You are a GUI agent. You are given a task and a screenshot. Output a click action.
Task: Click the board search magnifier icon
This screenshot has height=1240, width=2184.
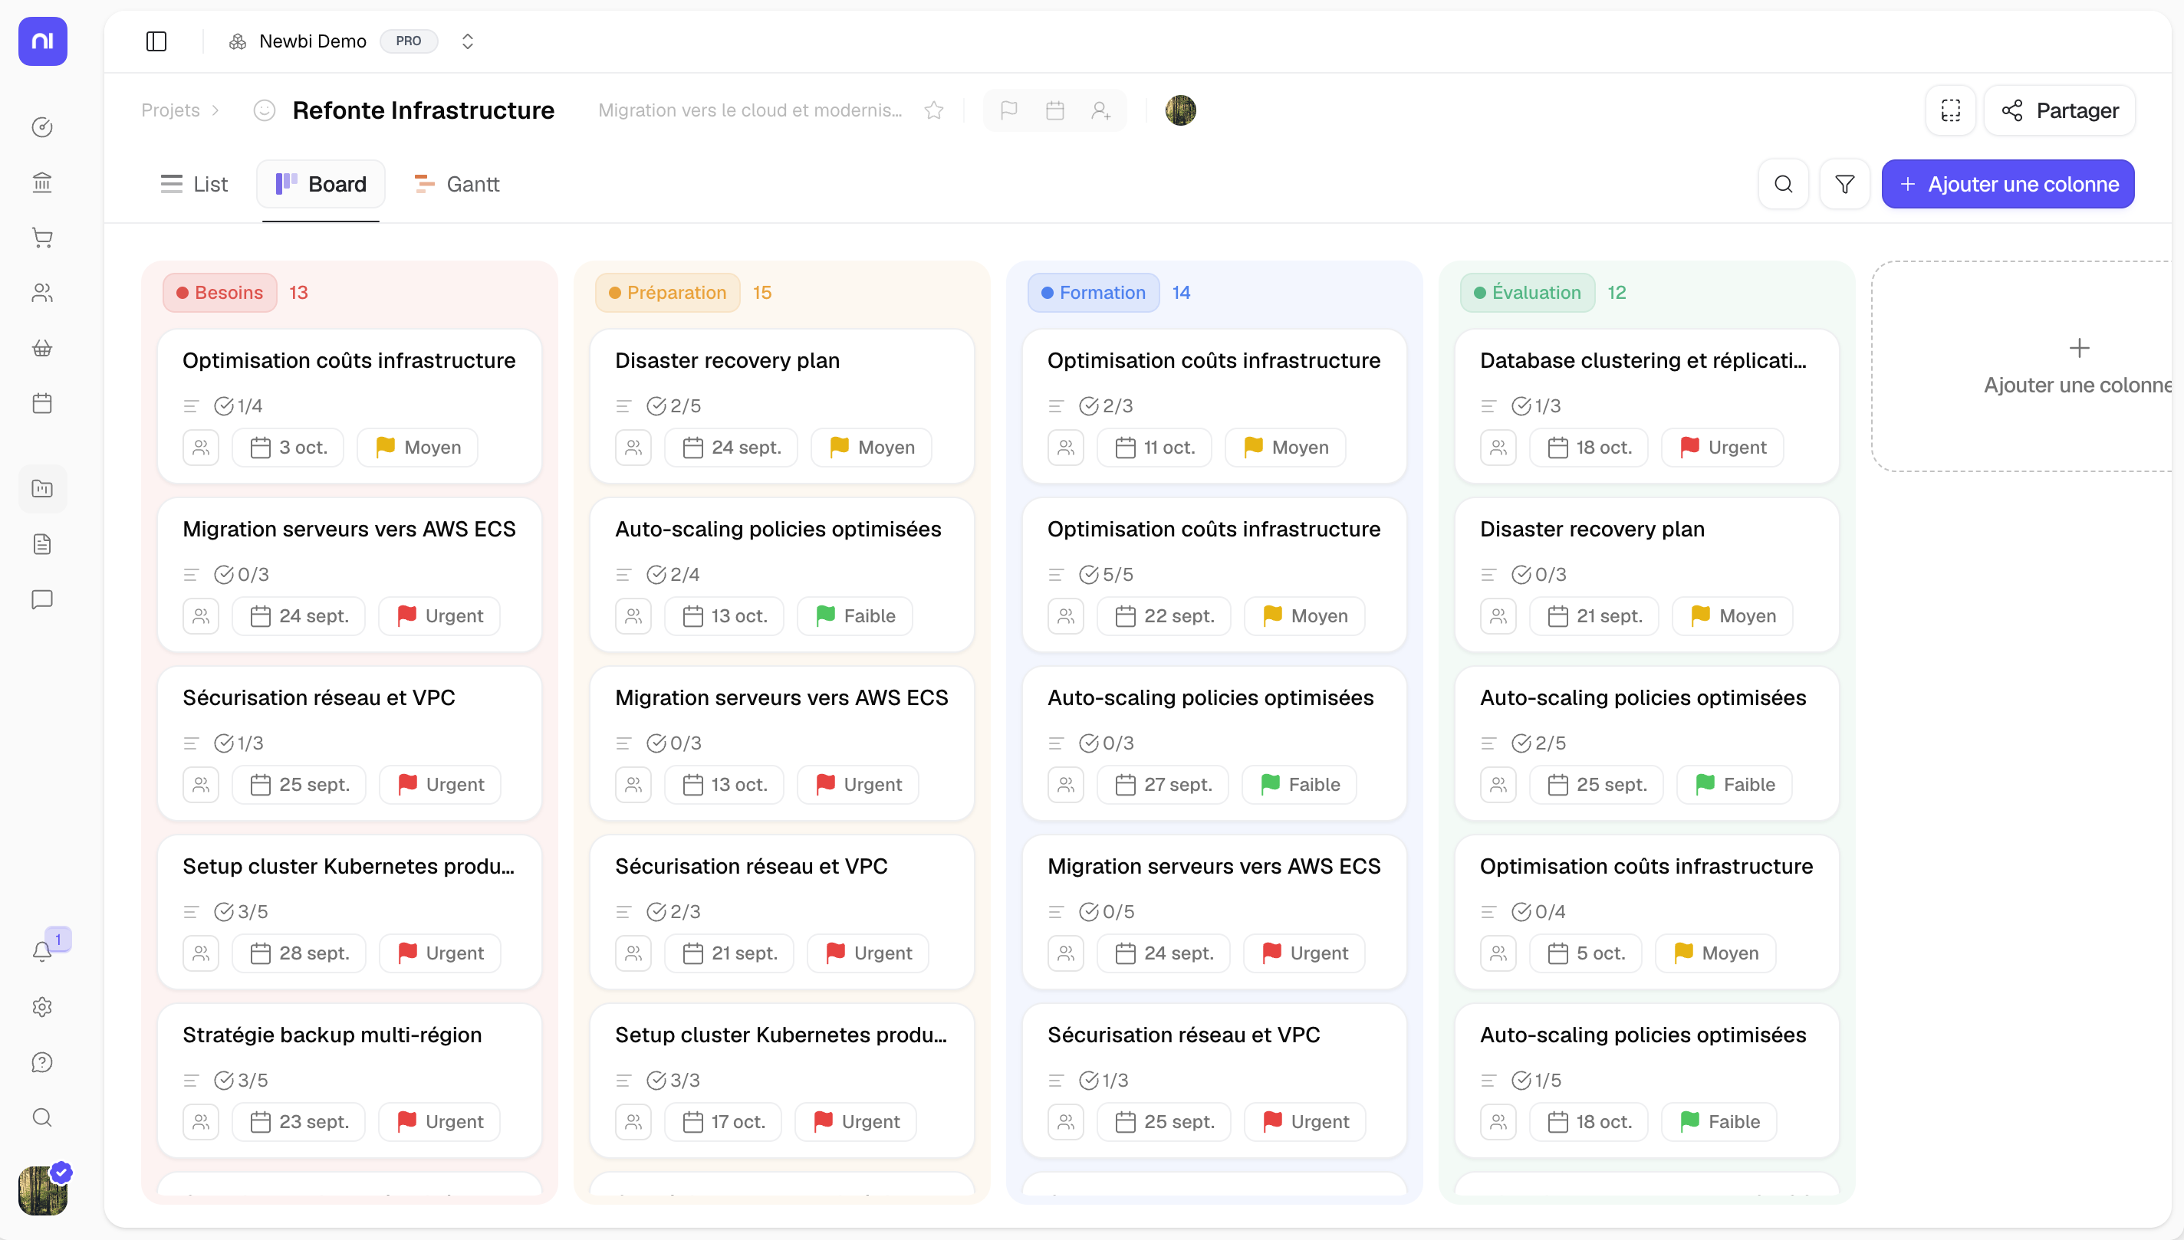click(1783, 184)
